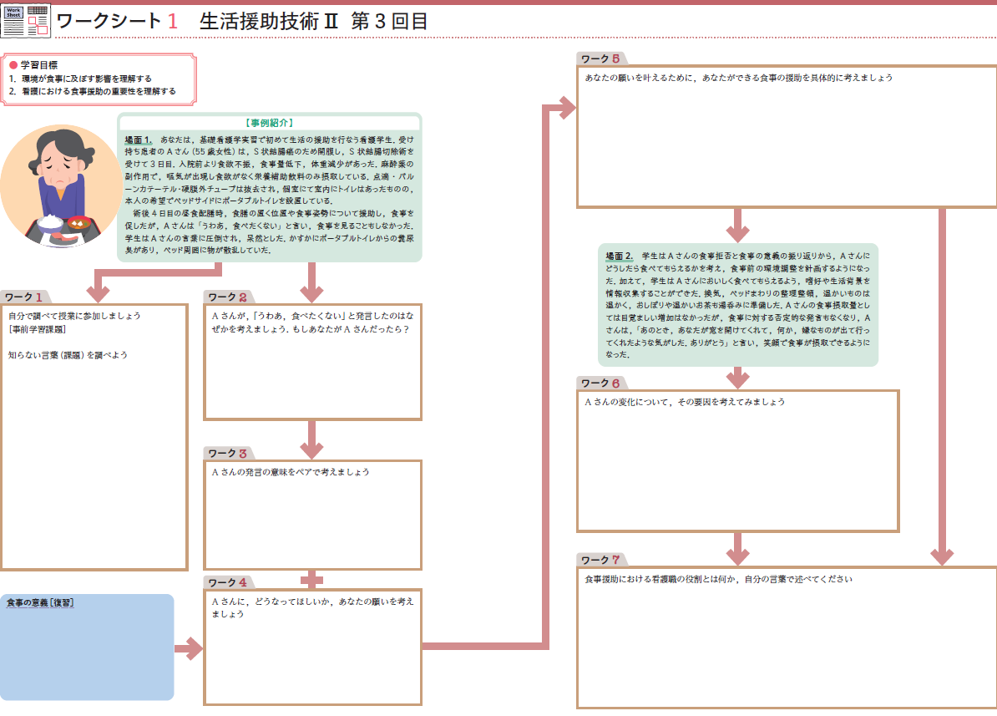Click the title 'ワークシート 1 生活援助技術Ⅱ 第3回目'
The width and height of the screenshot is (997, 716).
(241, 21)
